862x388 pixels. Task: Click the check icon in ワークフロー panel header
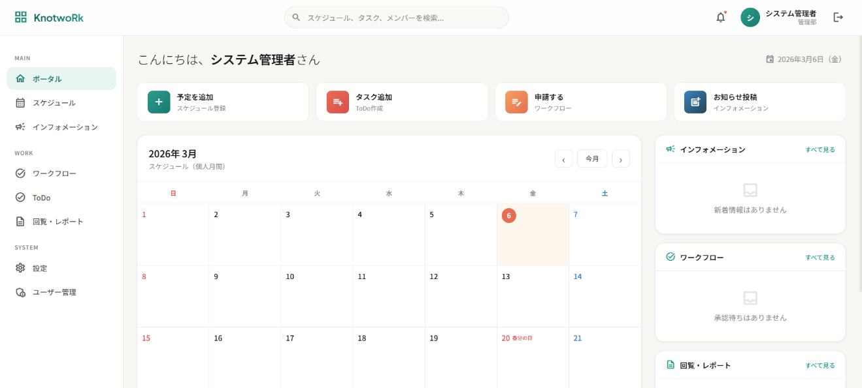click(x=671, y=257)
